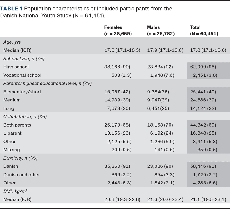Click the BMI total median value 21.1 (19.5-23.1)
The height and width of the screenshot is (209, 230).
[x=208, y=199]
